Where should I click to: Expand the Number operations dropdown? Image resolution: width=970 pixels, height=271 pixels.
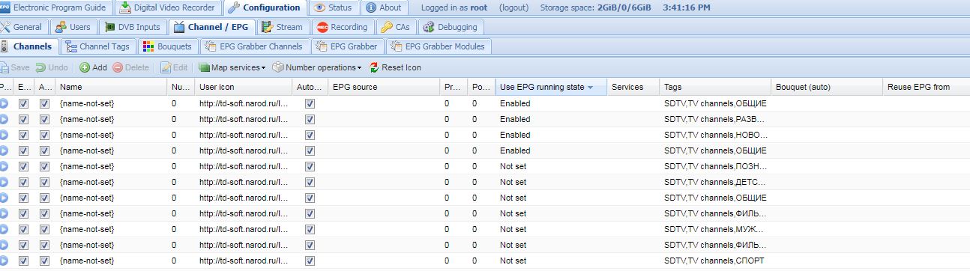click(x=317, y=67)
